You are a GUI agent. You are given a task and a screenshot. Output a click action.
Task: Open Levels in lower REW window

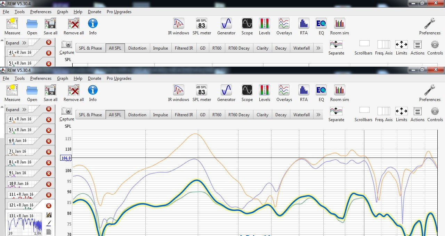point(265,90)
